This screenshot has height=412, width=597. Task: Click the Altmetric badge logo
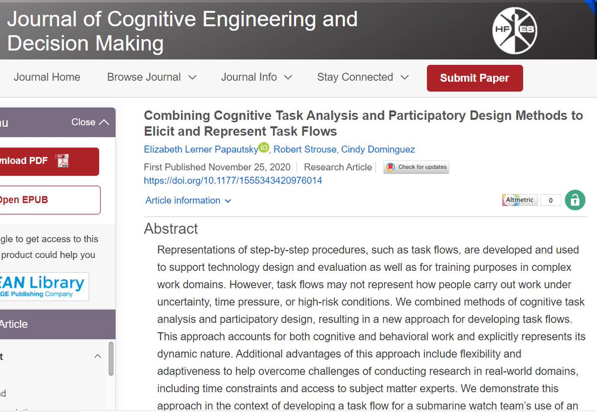519,199
